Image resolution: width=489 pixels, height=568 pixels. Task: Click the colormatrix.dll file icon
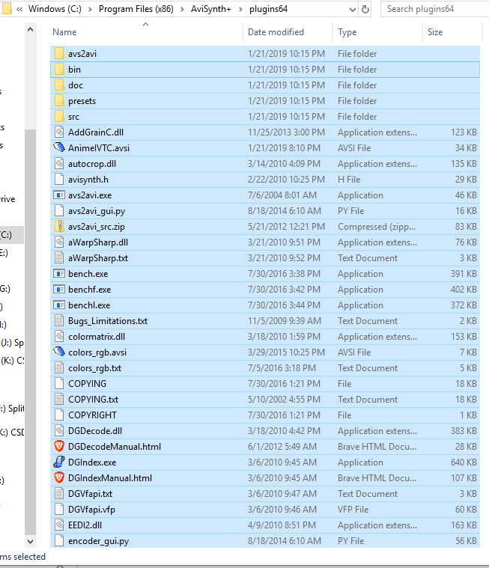coord(59,337)
